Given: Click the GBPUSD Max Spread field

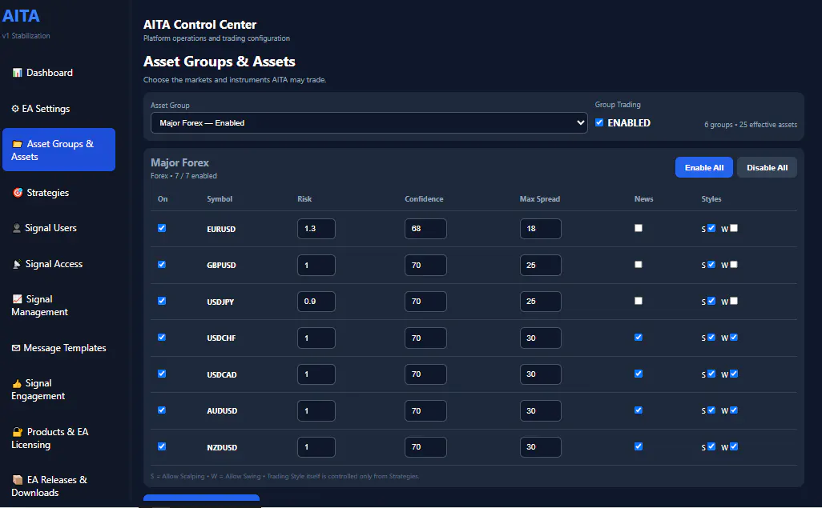Looking at the screenshot, I should click(541, 265).
